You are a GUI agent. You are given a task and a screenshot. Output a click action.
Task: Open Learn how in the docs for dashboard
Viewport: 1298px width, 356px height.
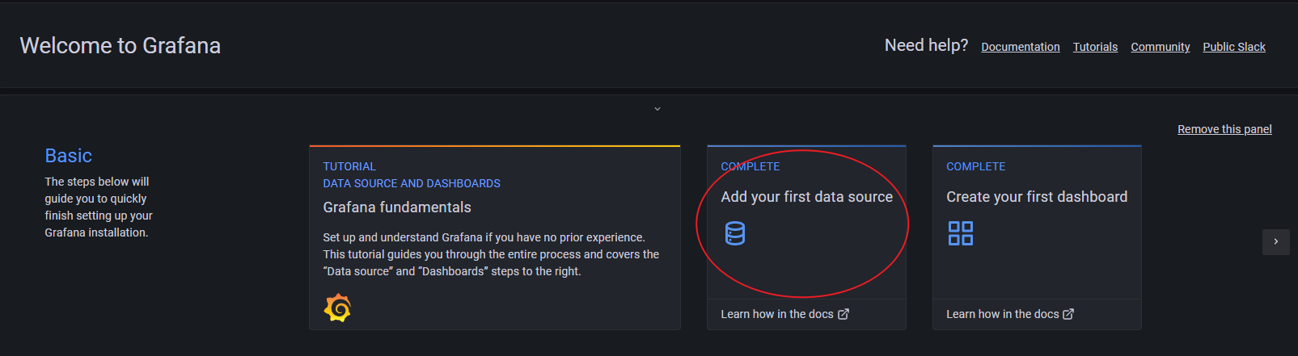(1002, 314)
